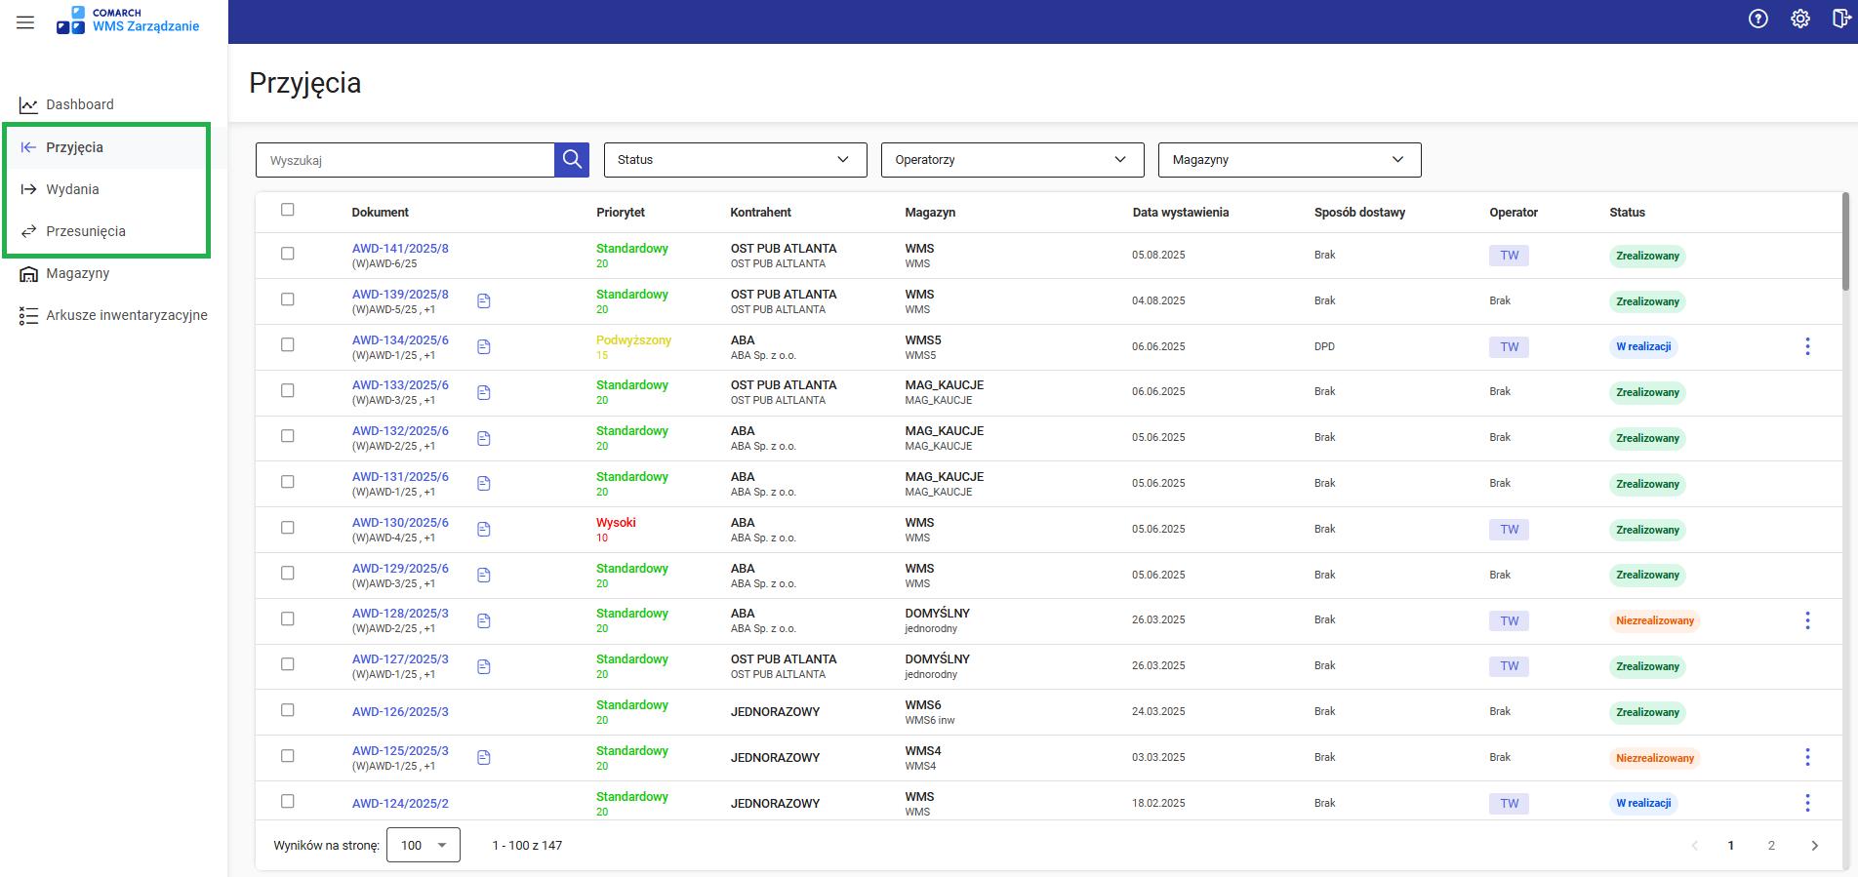This screenshot has height=877, width=1858.
Task: Open document icon for AWD-139/2025/8
Action: [x=484, y=301]
